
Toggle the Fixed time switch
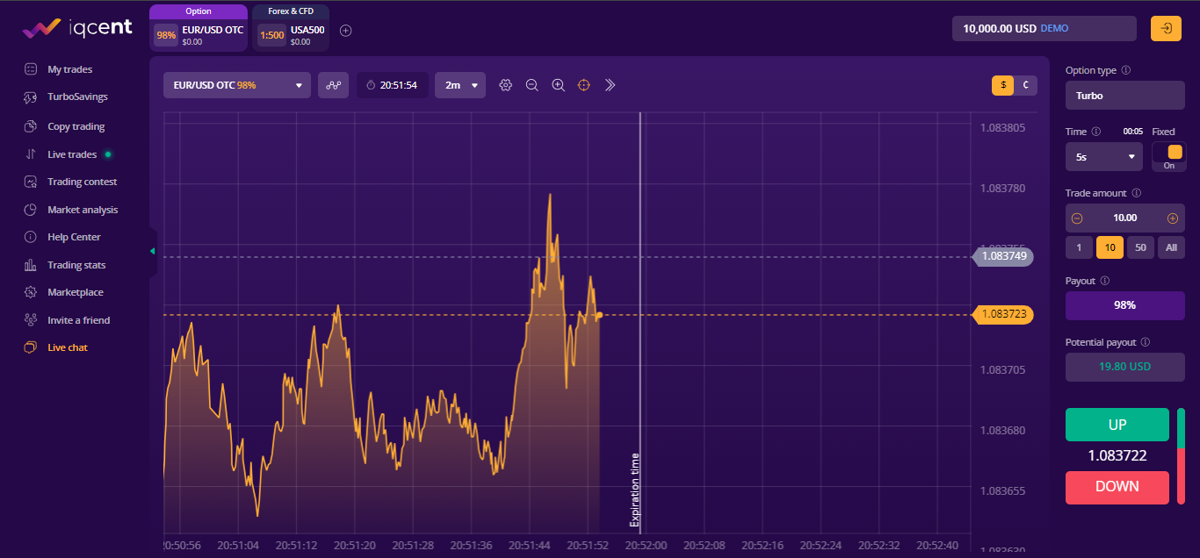click(1169, 157)
